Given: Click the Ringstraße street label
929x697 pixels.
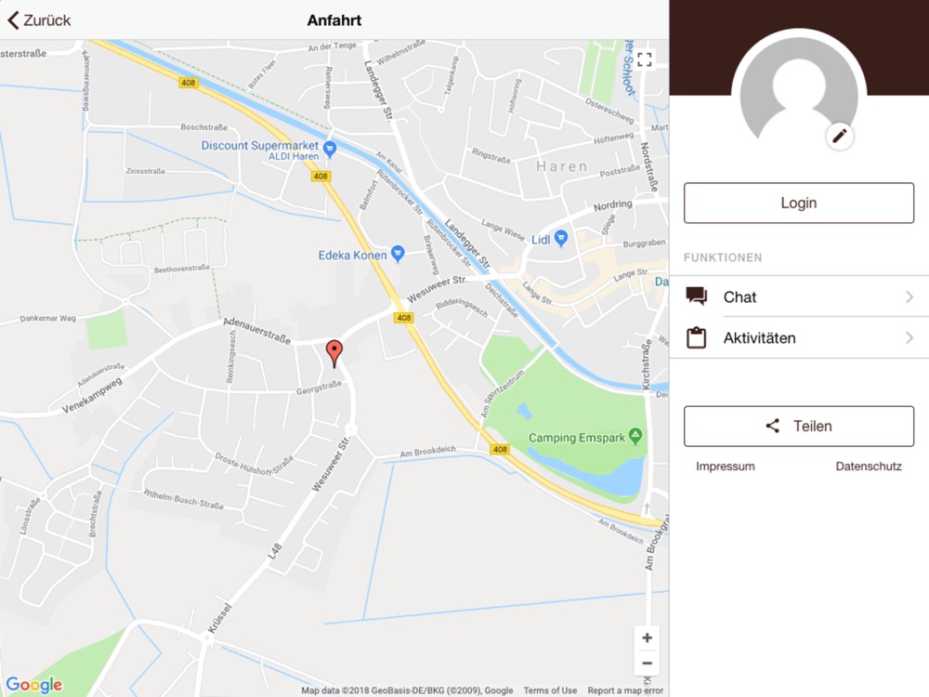Looking at the screenshot, I should point(491,155).
